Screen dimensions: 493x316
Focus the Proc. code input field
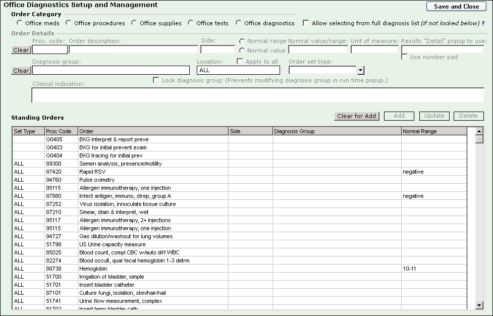(50, 49)
